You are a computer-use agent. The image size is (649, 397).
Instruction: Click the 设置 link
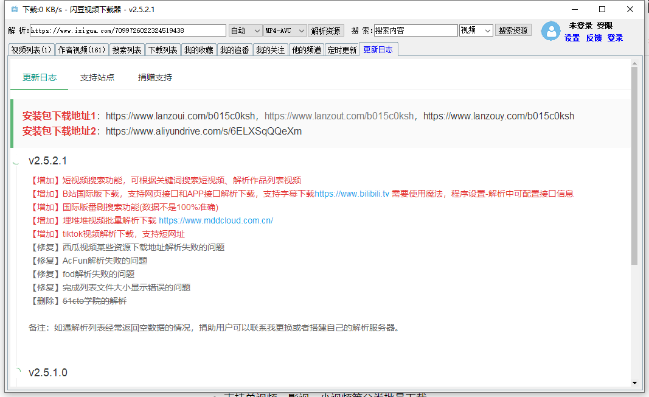point(572,38)
